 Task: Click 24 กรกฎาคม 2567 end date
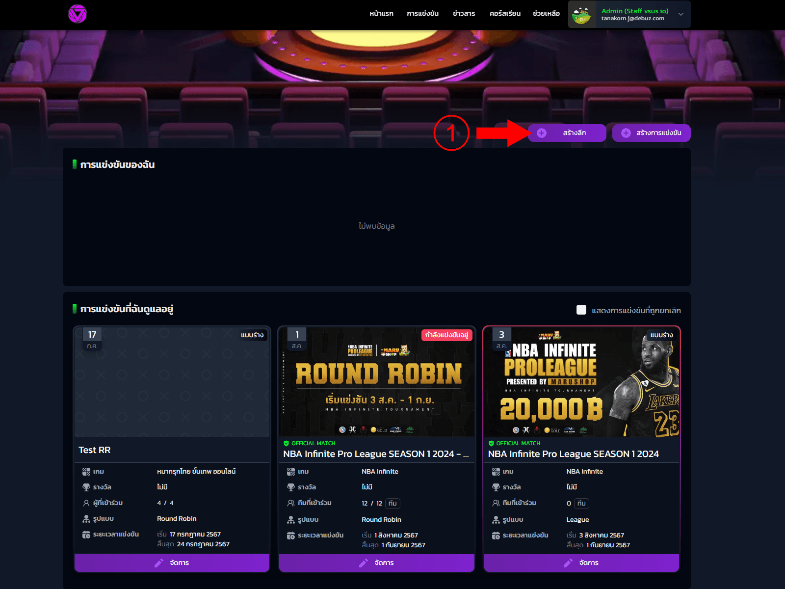pos(203,544)
